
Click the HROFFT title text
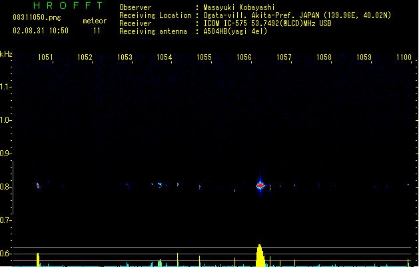point(68,5)
